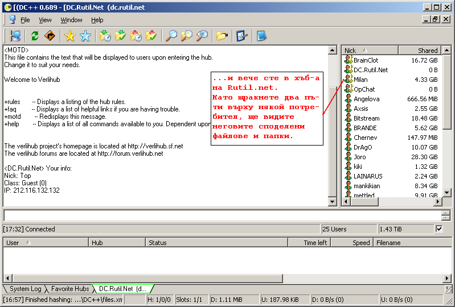Click transfers pane horizontal scroll right arrow
The height and width of the screenshot is (307, 455).
(x=447, y=279)
